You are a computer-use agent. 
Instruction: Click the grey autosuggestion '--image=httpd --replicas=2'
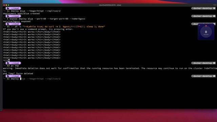(43, 79)
